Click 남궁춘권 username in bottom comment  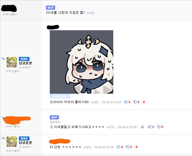coord(25,143)
